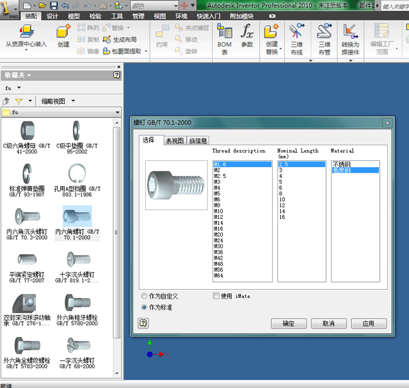Click the Rotate (旋转) tool
Screen dimensions: 409x388
[x=186, y=51]
